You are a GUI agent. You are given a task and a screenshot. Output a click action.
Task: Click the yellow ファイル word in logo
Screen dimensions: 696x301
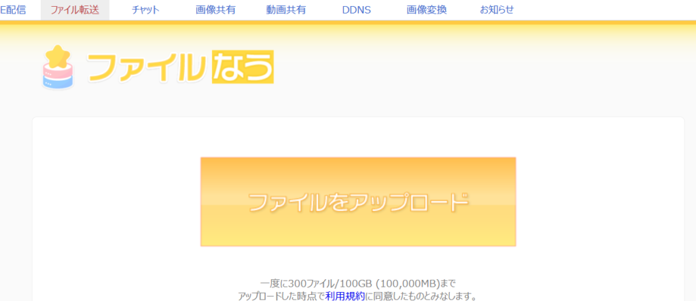146,67
